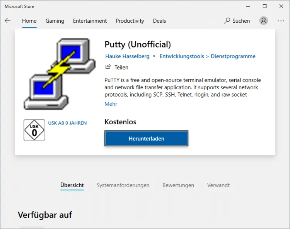The width and height of the screenshot is (290, 229).
Task: Switch to the Entertainment tab
Action: click(x=90, y=21)
